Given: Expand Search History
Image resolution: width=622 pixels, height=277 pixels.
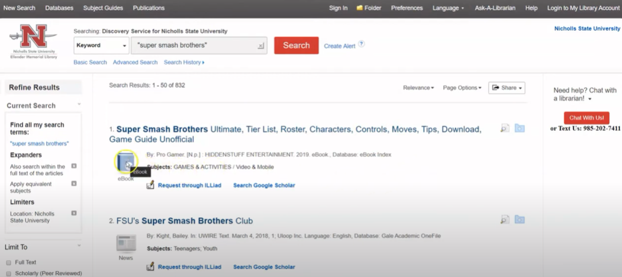Looking at the screenshot, I should pos(184,62).
